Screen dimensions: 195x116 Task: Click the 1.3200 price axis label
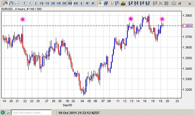tap(187, 89)
